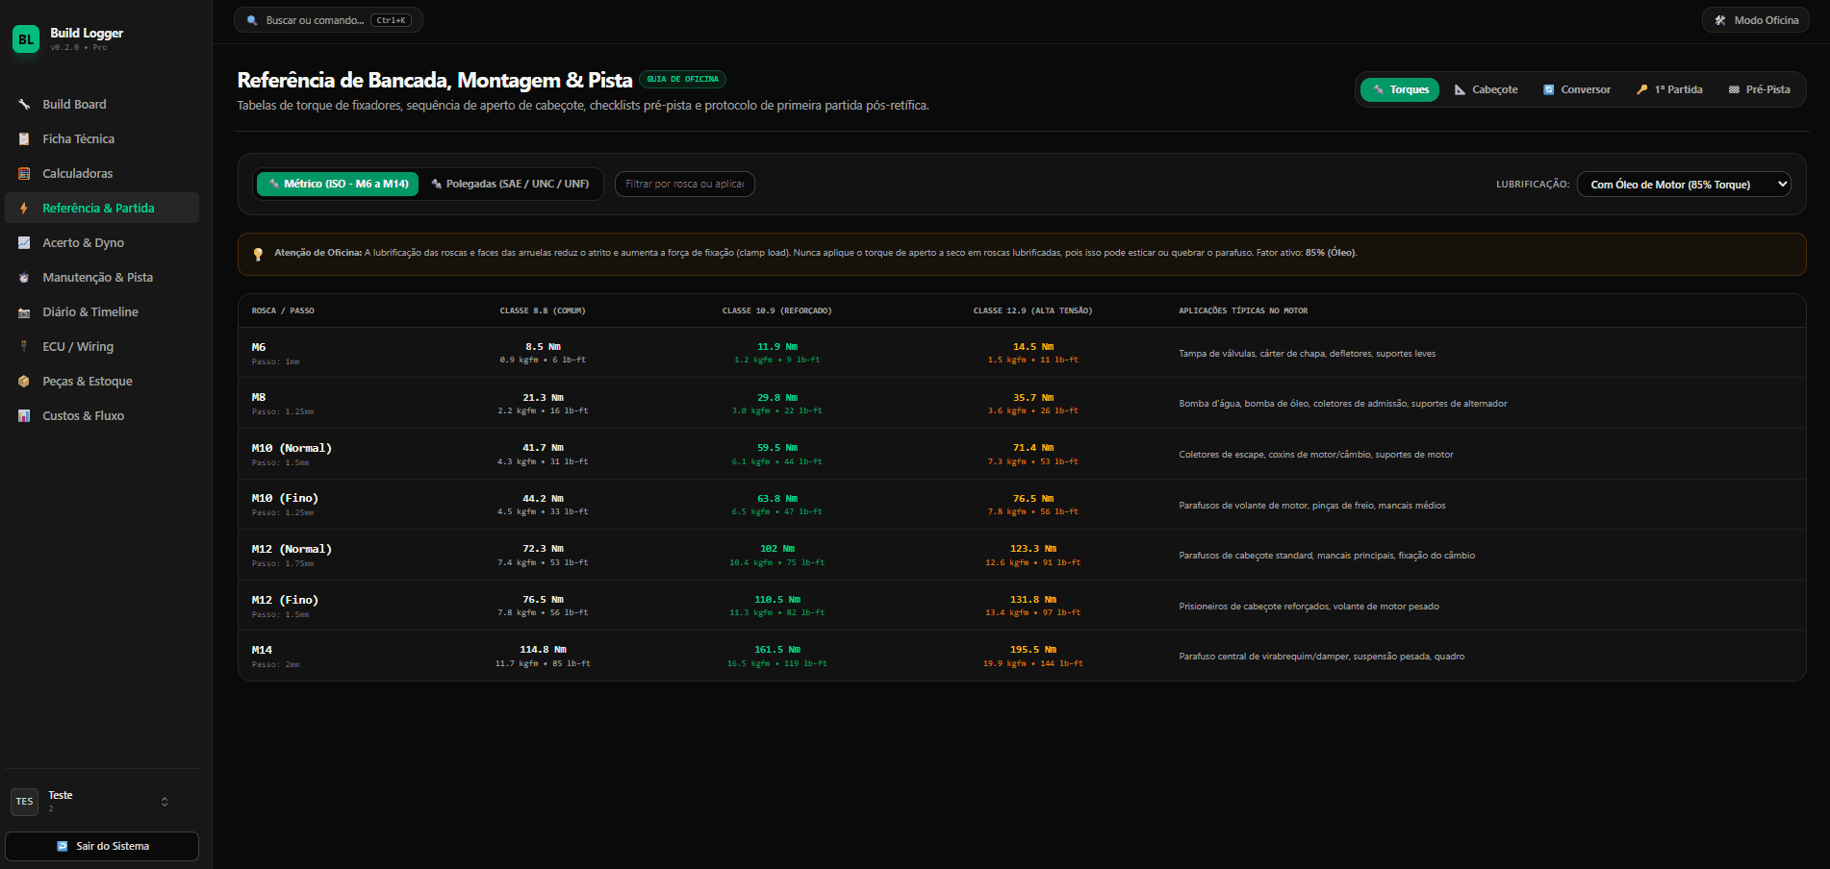Viewport: 1830px width, 869px height.
Task: Switch to Polegadas (SAE / UNC / UNF)
Action: (510, 184)
